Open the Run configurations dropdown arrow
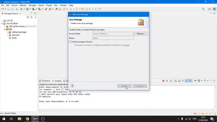This screenshot has width=217, height=122. 30,9
